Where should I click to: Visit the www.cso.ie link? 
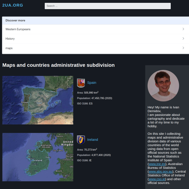click(157, 179)
